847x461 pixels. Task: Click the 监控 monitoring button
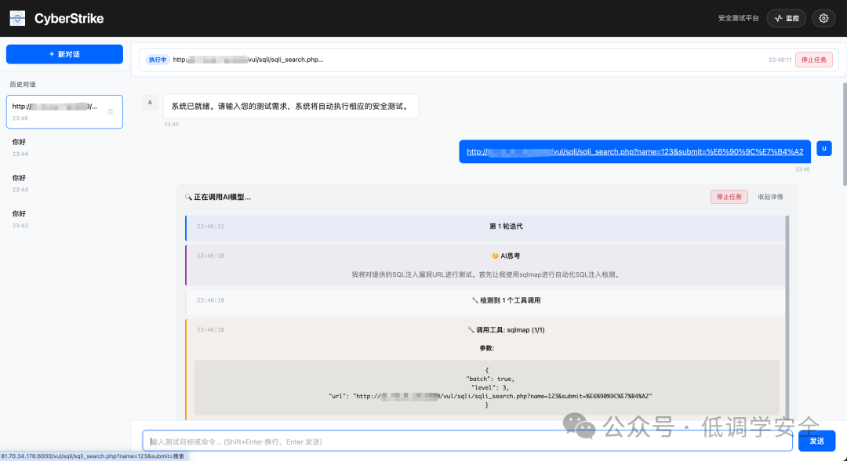tap(787, 18)
